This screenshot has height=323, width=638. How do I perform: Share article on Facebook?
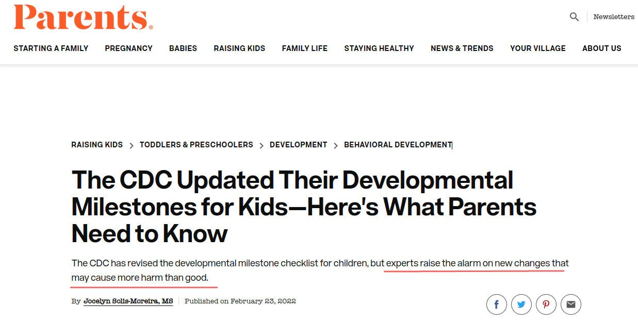pyautogui.click(x=496, y=304)
